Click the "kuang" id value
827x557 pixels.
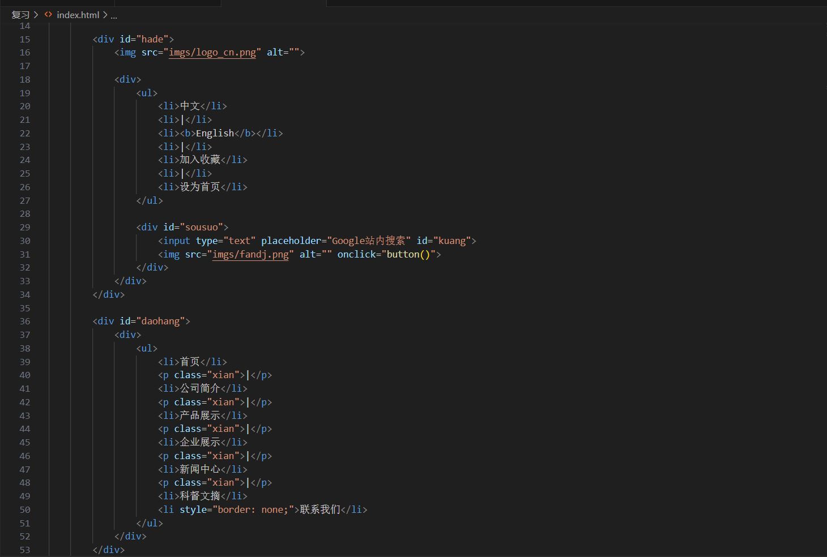click(452, 241)
